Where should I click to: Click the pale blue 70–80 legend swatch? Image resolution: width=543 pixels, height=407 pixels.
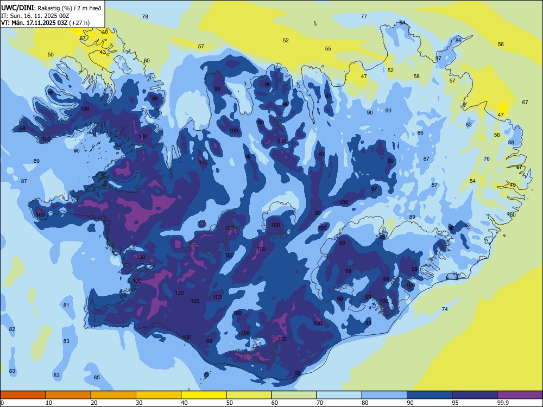tap(339, 395)
